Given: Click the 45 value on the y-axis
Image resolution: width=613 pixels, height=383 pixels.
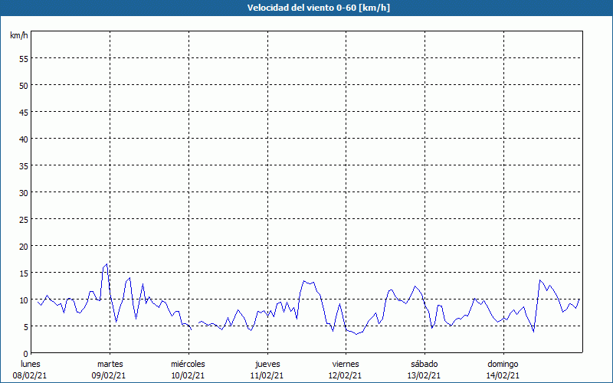Looking at the screenshot, I should tap(24, 113).
